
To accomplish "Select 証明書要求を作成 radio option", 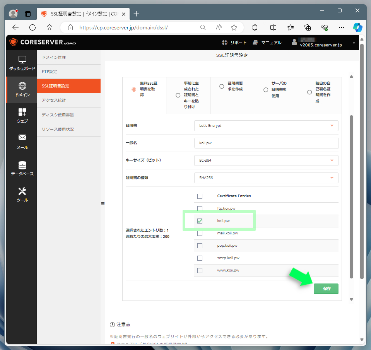I will [221, 86].
